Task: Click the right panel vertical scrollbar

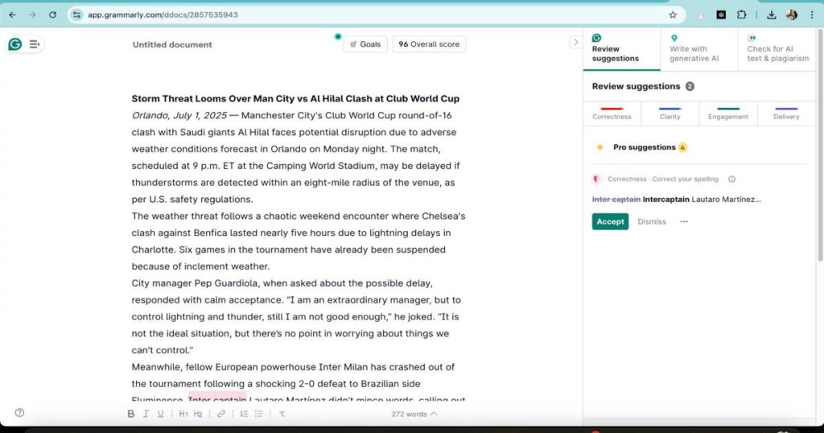Action: [x=820, y=145]
